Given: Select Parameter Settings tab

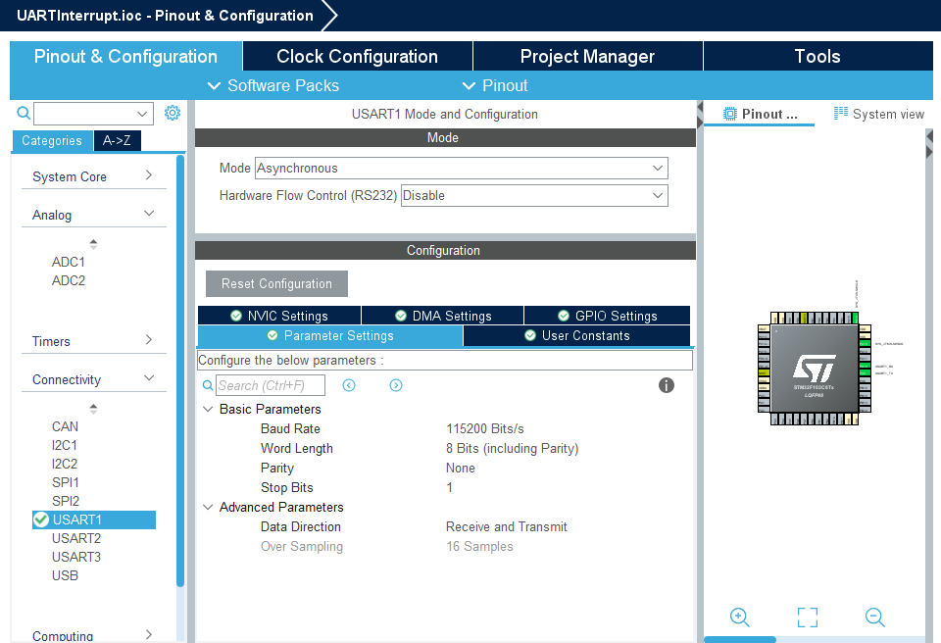Looking at the screenshot, I should click(x=330, y=335).
